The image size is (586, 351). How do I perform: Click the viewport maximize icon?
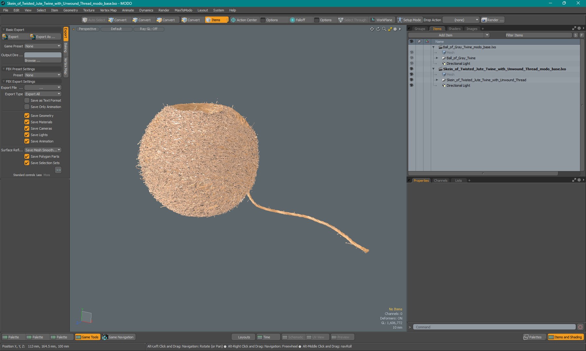point(390,29)
